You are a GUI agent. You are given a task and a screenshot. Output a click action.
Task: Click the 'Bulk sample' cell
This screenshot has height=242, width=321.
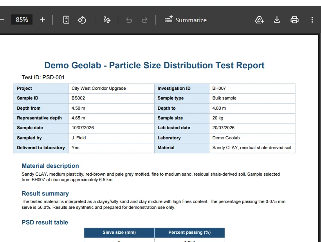(x=252, y=98)
